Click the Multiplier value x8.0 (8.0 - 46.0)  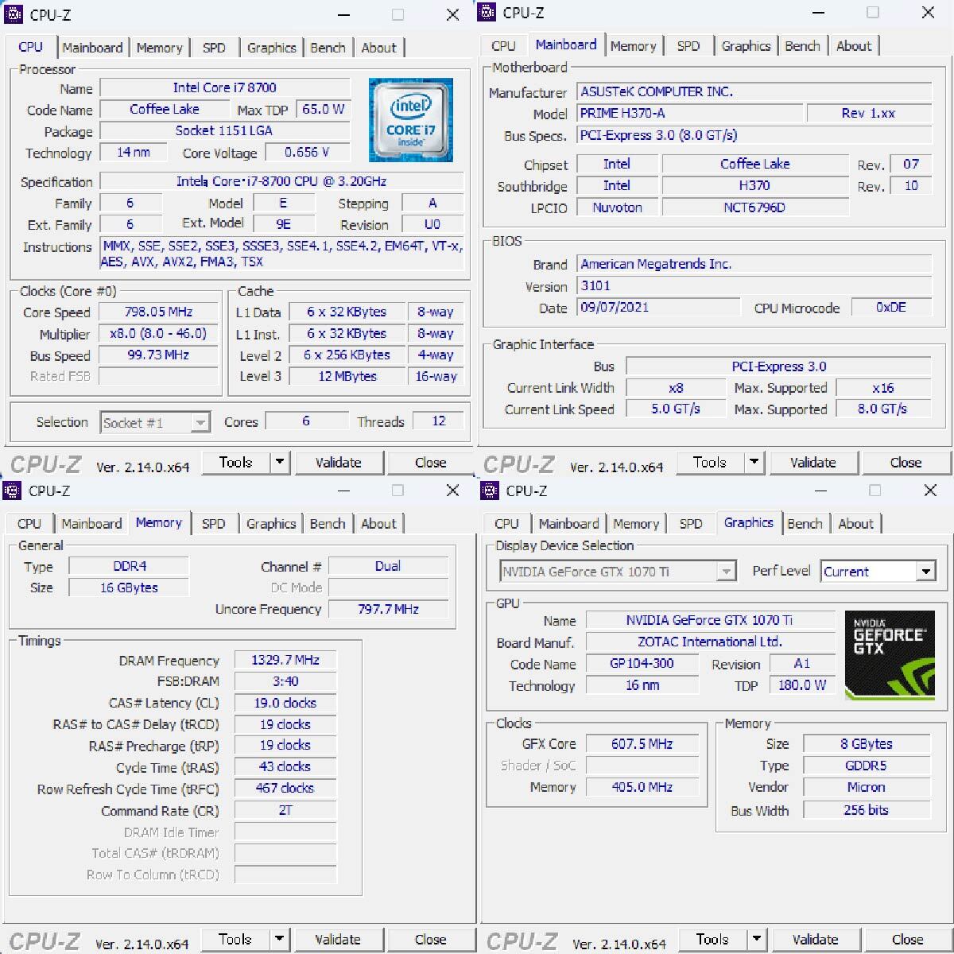[x=158, y=333]
